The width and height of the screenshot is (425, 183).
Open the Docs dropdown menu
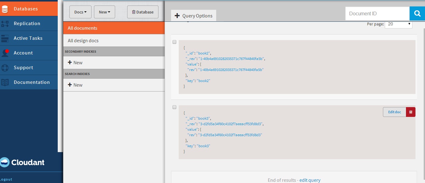click(80, 12)
